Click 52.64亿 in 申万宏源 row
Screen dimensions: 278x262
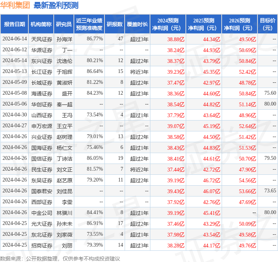coord(247,126)
